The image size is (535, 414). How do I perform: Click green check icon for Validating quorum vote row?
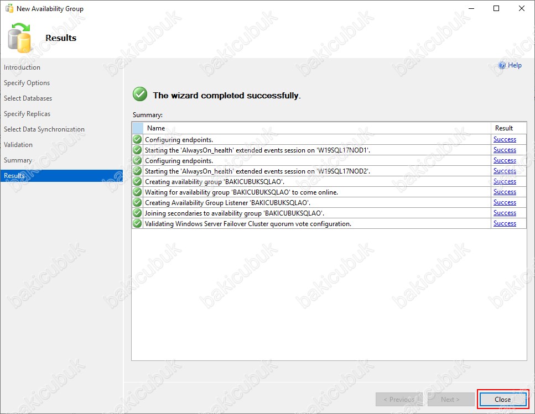pyautogui.click(x=137, y=224)
